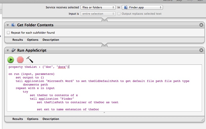The height and width of the screenshot is (129, 206).
Task: Show Results for Get Folder Contents
Action: 18,40
